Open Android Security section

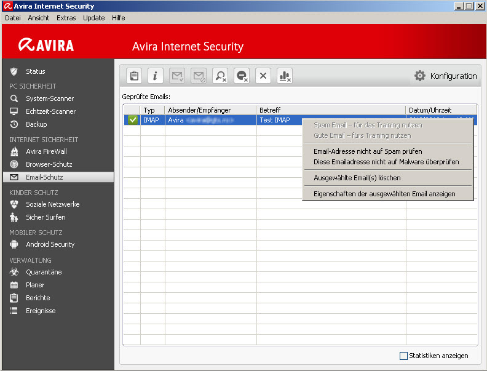click(x=50, y=244)
